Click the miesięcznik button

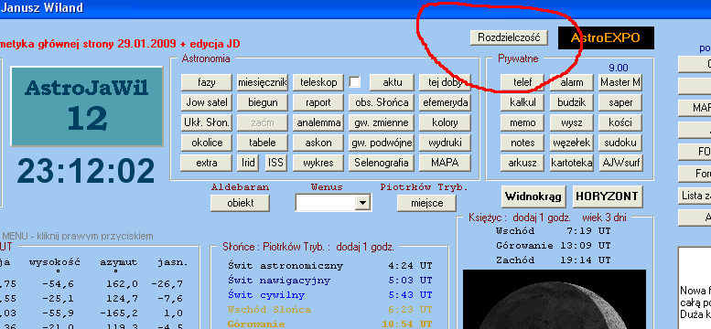pos(263,82)
